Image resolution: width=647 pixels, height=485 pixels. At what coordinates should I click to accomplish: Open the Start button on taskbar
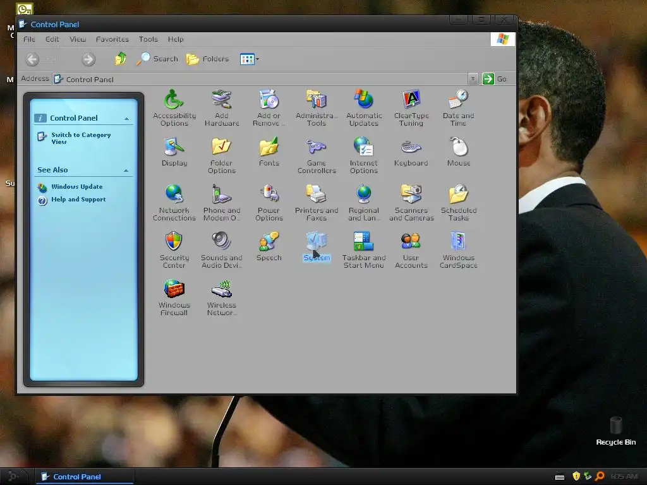tap(13, 476)
